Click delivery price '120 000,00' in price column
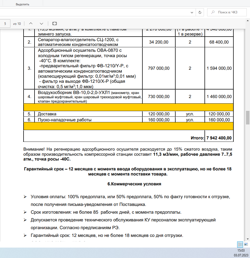Image resolution: width=250 pixels, height=258 pixels. (x=159, y=114)
